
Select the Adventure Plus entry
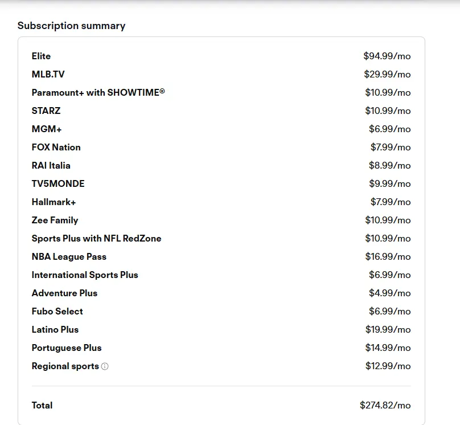[x=64, y=293]
